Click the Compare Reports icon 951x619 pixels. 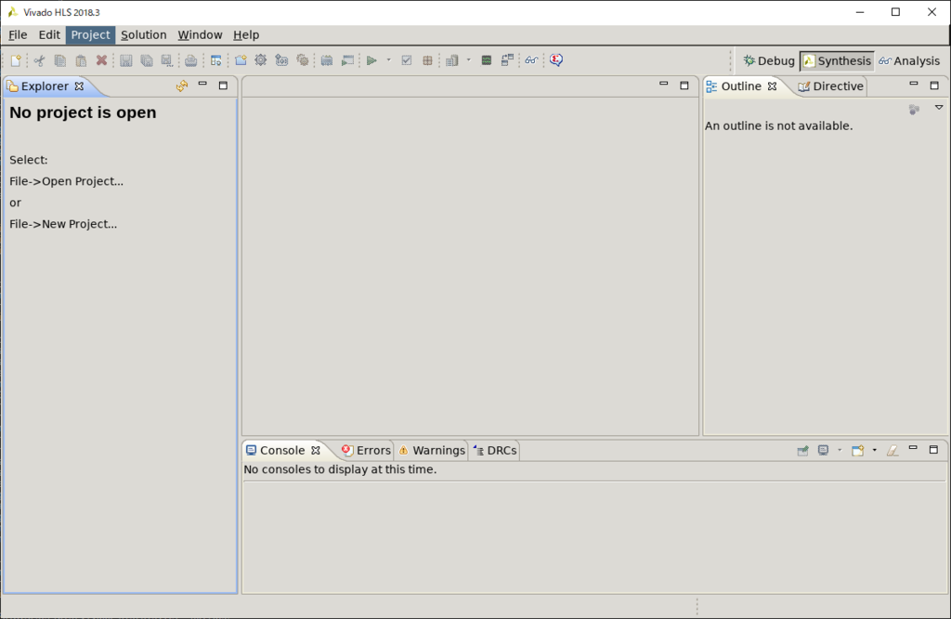[x=508, y=60]
